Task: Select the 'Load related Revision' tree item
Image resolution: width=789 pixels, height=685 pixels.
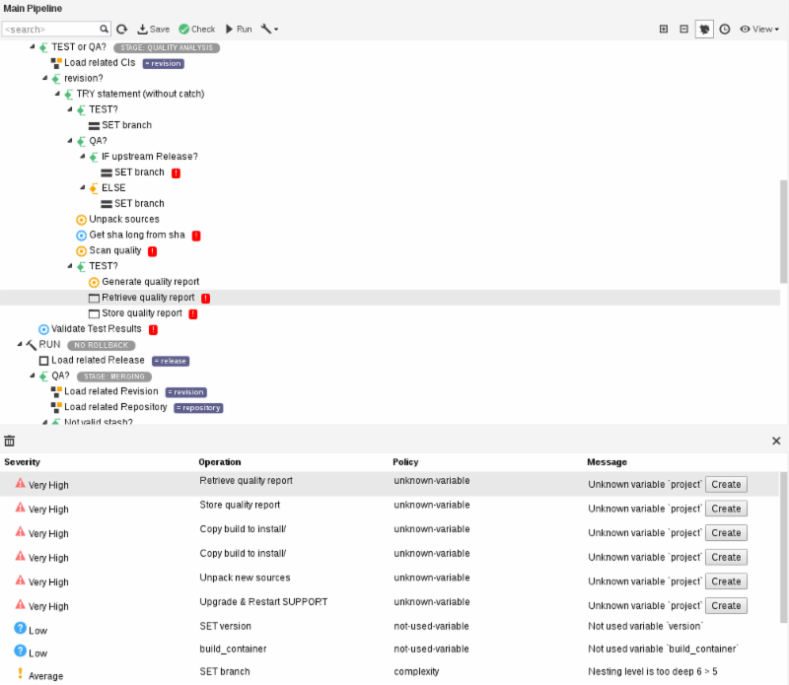Action: pyautogui.click(x=111, y=391)
